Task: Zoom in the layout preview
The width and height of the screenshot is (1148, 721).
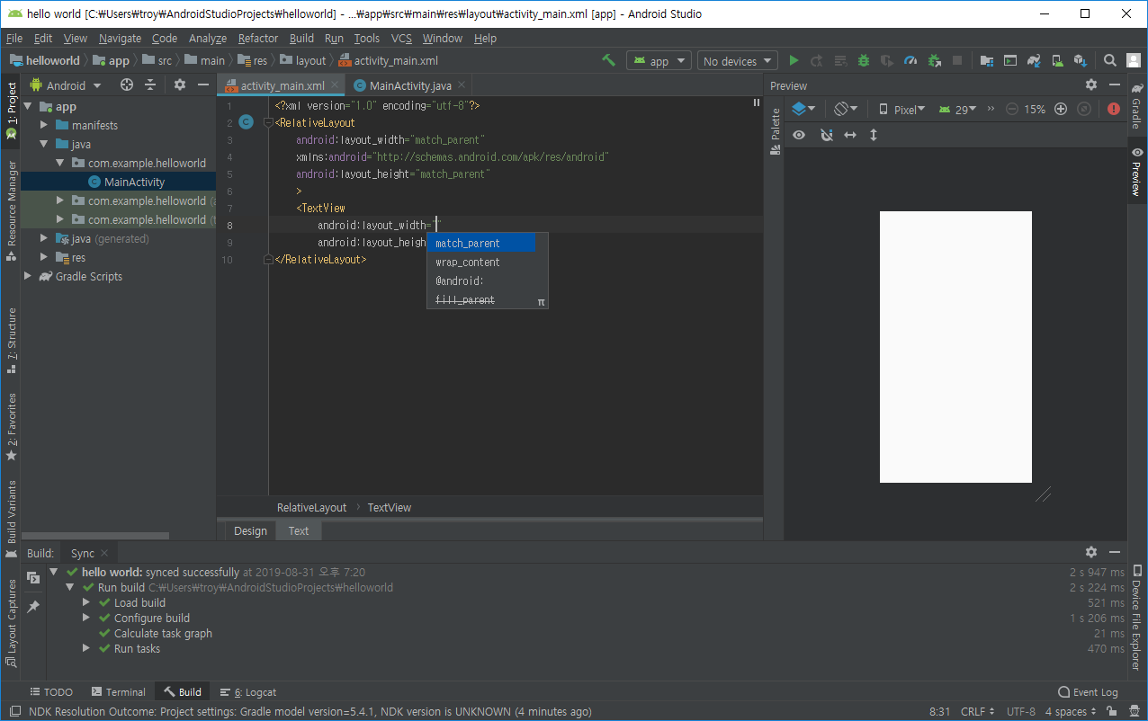Action: tap(1061, 109)
